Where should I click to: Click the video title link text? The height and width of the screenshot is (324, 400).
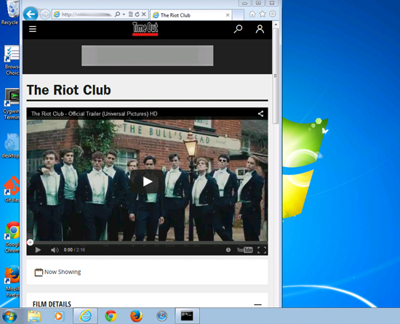click(94, 113)
